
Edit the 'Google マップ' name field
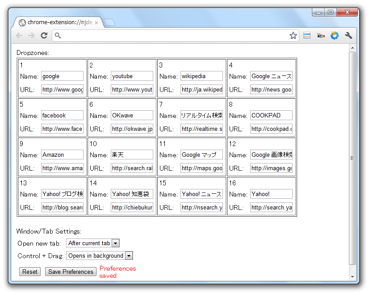(x=201, y=155)
